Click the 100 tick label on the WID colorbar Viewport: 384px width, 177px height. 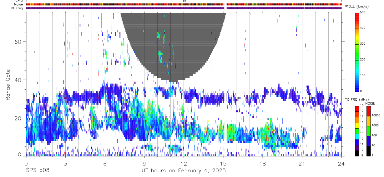pos(363,75)
